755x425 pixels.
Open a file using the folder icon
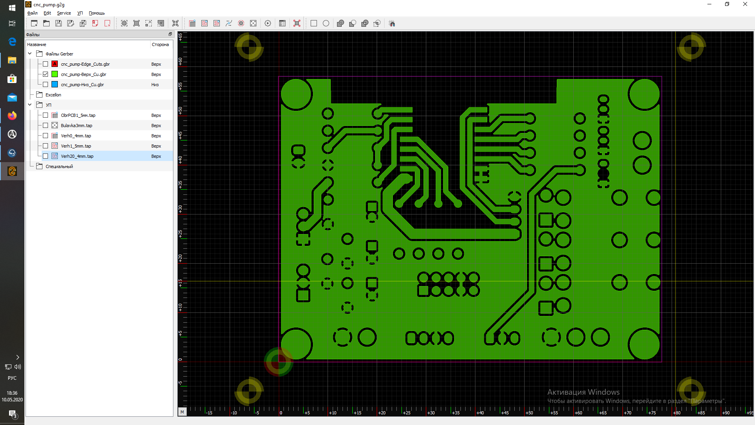click(46, 23)
